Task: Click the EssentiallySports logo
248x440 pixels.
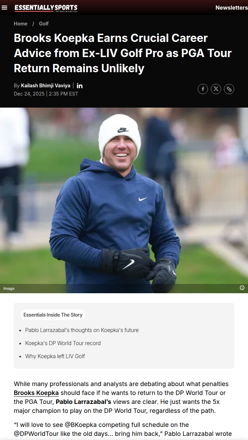Action: pos(46,8)
